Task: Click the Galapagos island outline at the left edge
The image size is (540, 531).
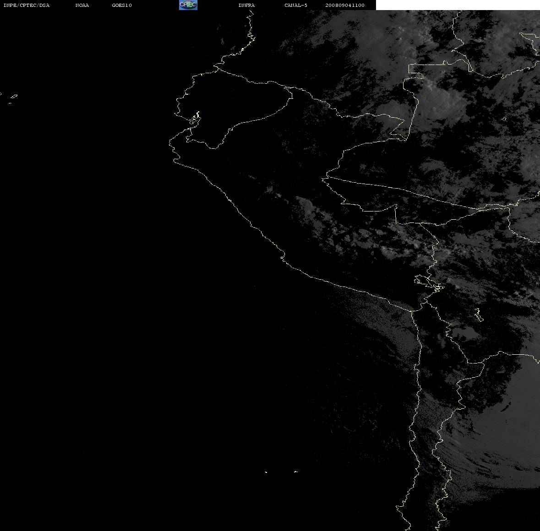Action: (x=13, y=98)
